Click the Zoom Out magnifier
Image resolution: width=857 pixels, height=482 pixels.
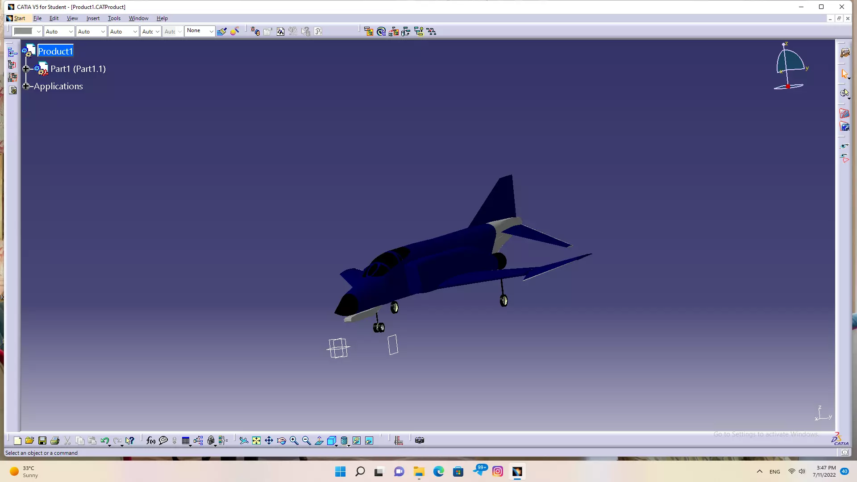[x=306, y=440]
